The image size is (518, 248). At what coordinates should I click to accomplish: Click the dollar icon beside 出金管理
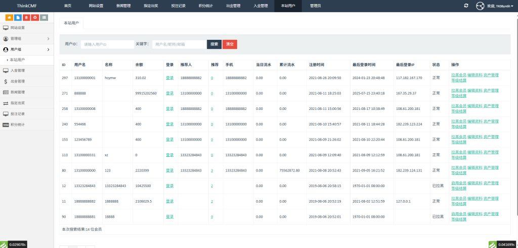click(x=6, y=81)
